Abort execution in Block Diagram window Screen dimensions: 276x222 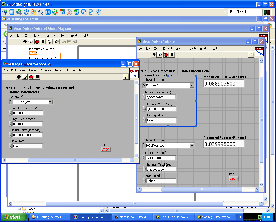click(x=37, y=41)
